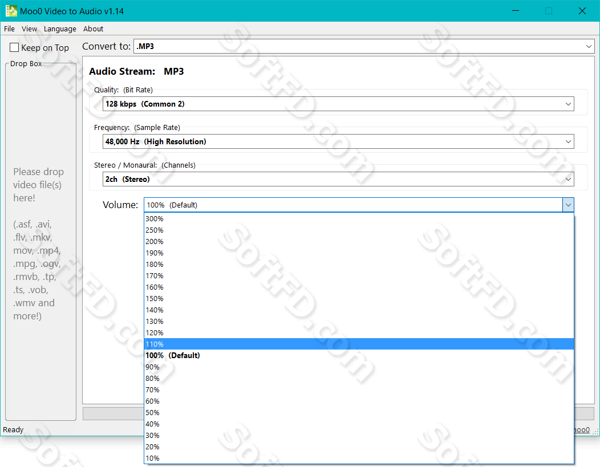Collapse the Volume dropdown via its arrow
600x467 pixels.
coord(568,205)
